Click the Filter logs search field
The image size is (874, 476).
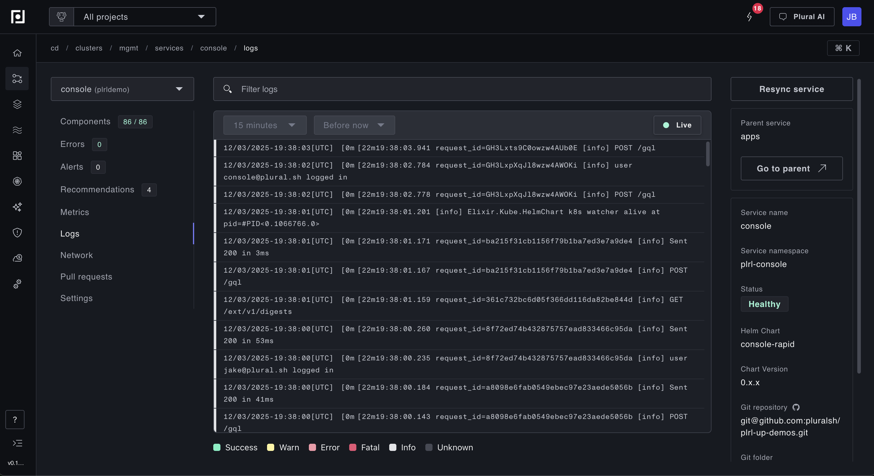pos(461,89)
